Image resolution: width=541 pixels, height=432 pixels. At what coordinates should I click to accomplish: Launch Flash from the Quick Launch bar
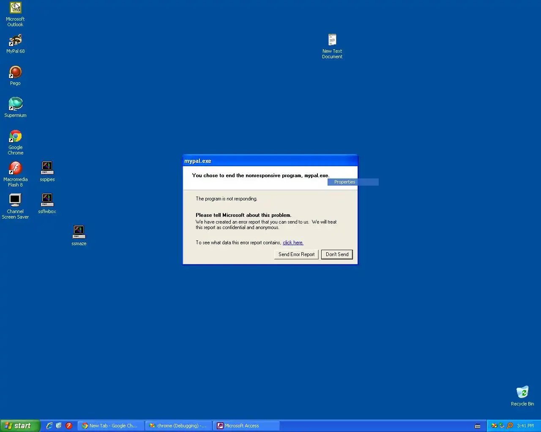click(69, 426)
